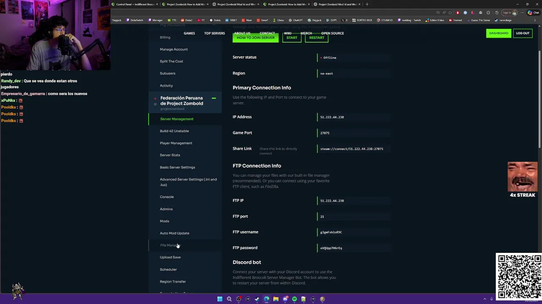This screenshot has height=304, width=542.
Task: Open Subusers sidebar link
Action: 167,73
